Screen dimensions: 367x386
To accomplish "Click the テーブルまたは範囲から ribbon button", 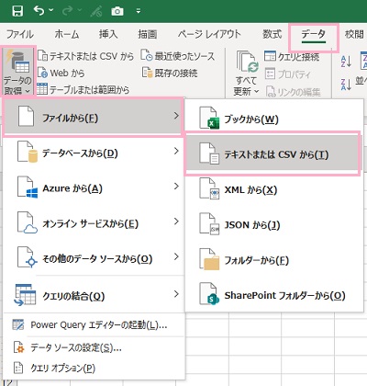I will point(83,89).
